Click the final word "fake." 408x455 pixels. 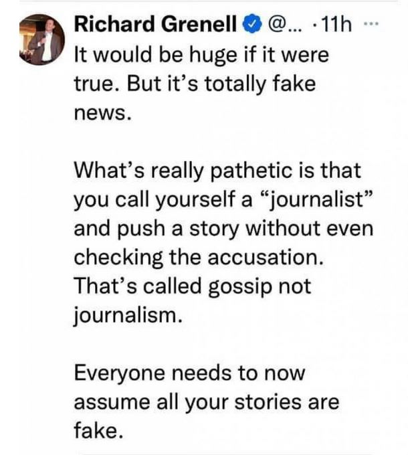click(x=98, y=431)
